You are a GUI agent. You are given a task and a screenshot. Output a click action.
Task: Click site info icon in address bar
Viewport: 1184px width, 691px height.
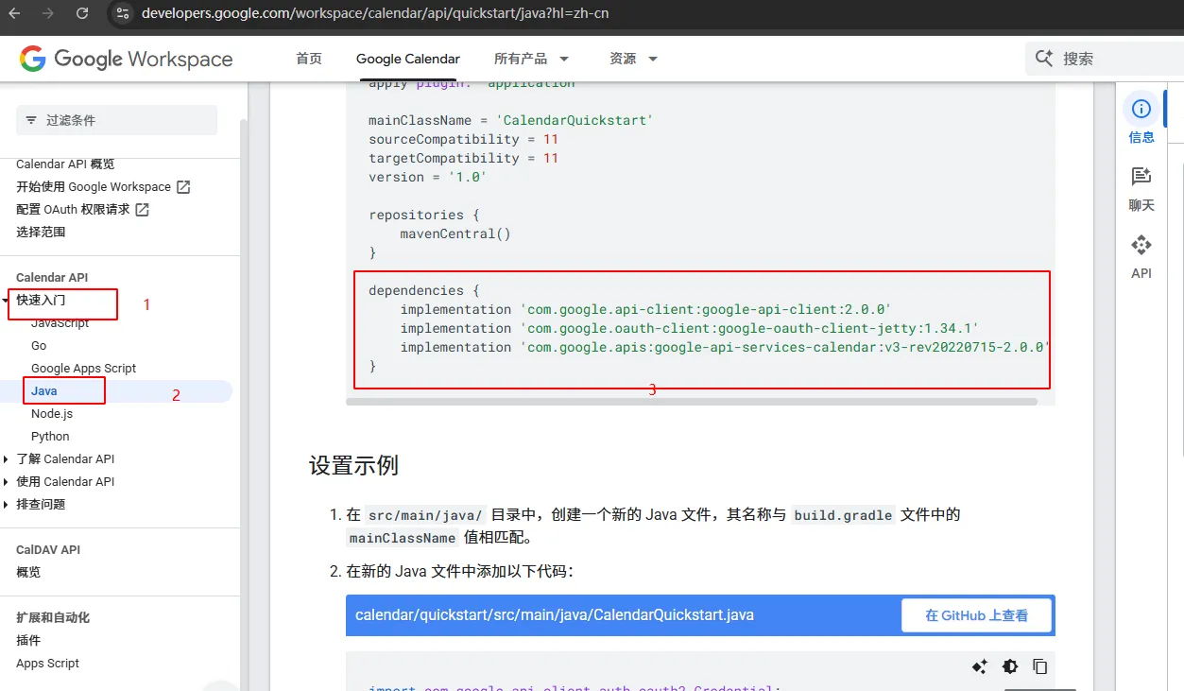pyautogui.click(x=120, y=13)
